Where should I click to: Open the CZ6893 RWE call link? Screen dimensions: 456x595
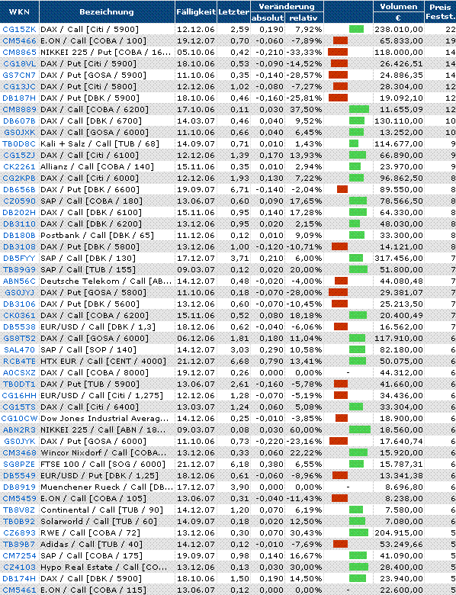[19, 532]
